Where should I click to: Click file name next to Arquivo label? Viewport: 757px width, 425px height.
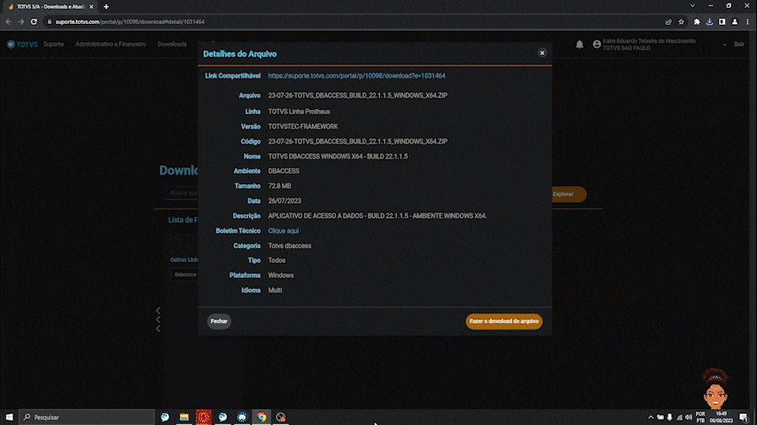[358, 96]
